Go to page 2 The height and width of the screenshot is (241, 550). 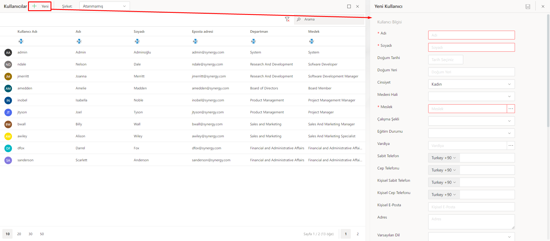point(358,234)
